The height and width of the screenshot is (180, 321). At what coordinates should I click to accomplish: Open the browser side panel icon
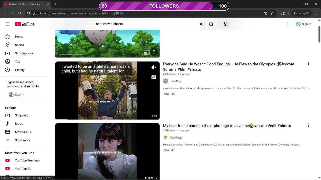283,13
